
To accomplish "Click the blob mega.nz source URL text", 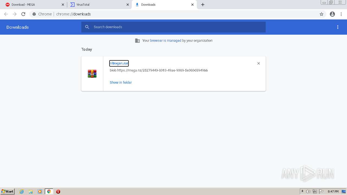I will click(159, 70).
